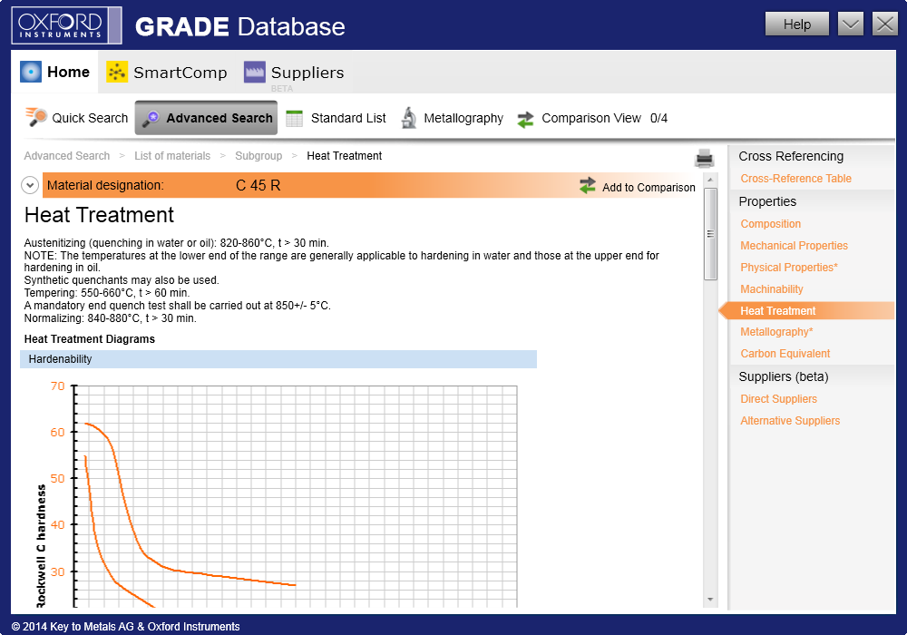Viewport: 907px width, 635px height.
Task: Click the SmartComp yellow icon
Action: point(117,72)
